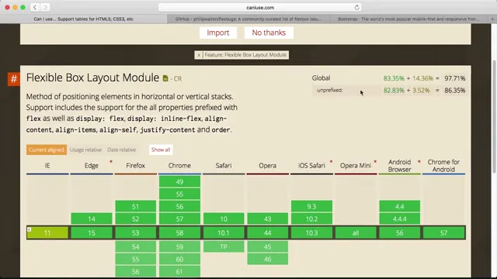Click the Import button
The height and width of the screenshot is (279, 497).
218,33
